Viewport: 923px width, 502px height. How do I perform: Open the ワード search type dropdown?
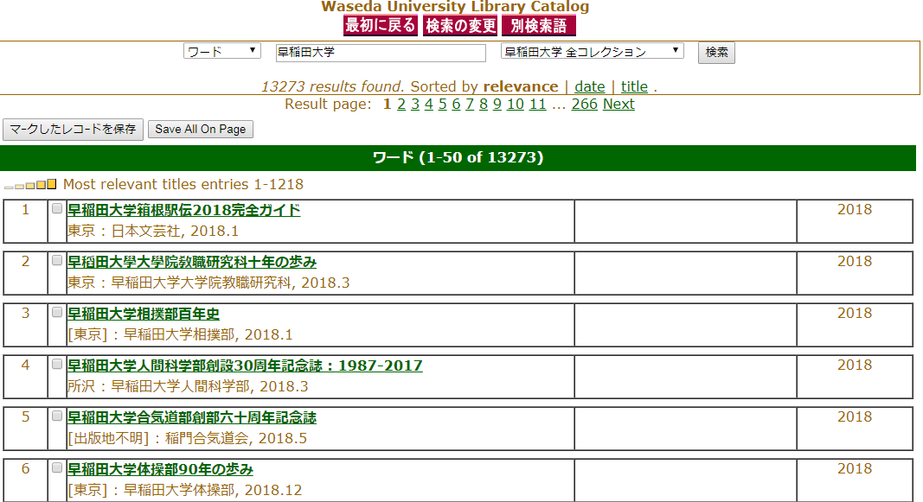point(222,51)
